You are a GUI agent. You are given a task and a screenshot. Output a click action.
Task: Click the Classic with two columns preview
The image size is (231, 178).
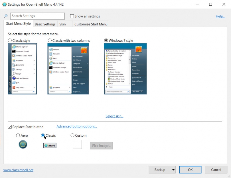pos(68,69)
